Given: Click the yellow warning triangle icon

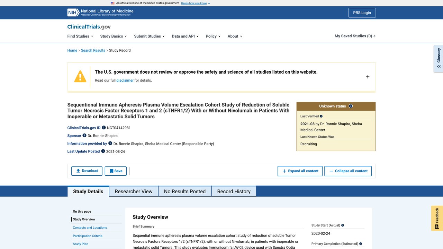Looking at the screenshot, I should pos(80,76).
